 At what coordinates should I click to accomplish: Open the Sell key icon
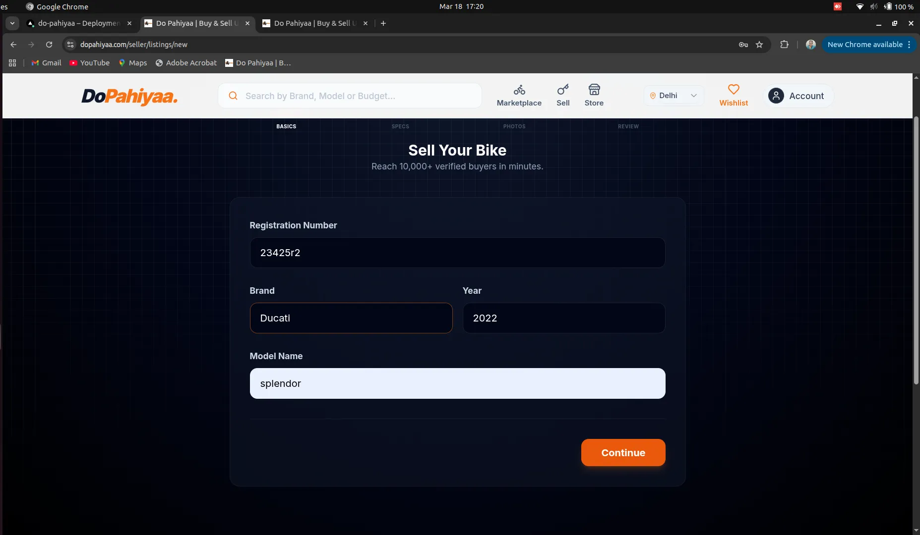[562, 90]
